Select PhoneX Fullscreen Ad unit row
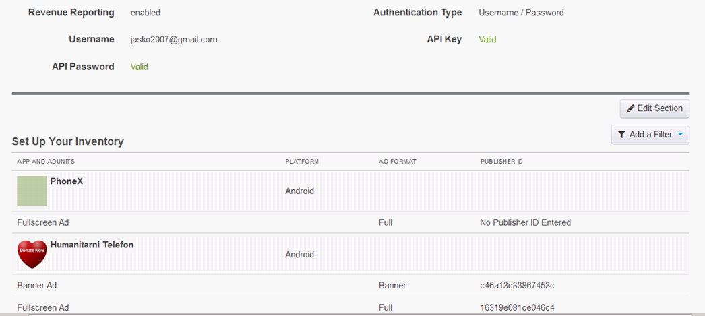This screenshot has height=316, width=705. 350,222
